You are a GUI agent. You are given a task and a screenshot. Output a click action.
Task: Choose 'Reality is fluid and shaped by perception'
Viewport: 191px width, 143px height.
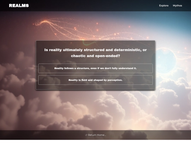click(x=95, y=80)
